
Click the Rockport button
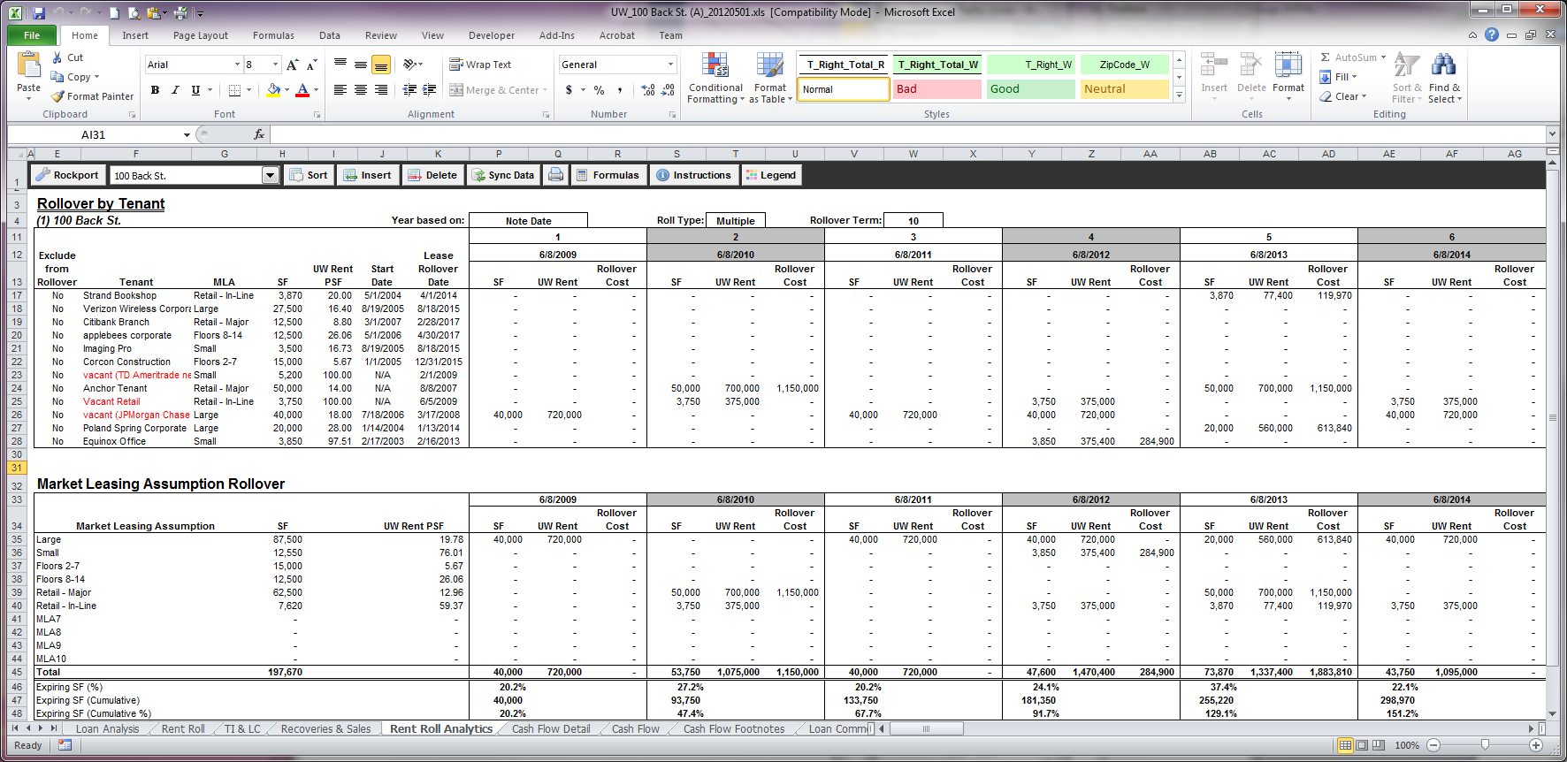click(68, 175)
